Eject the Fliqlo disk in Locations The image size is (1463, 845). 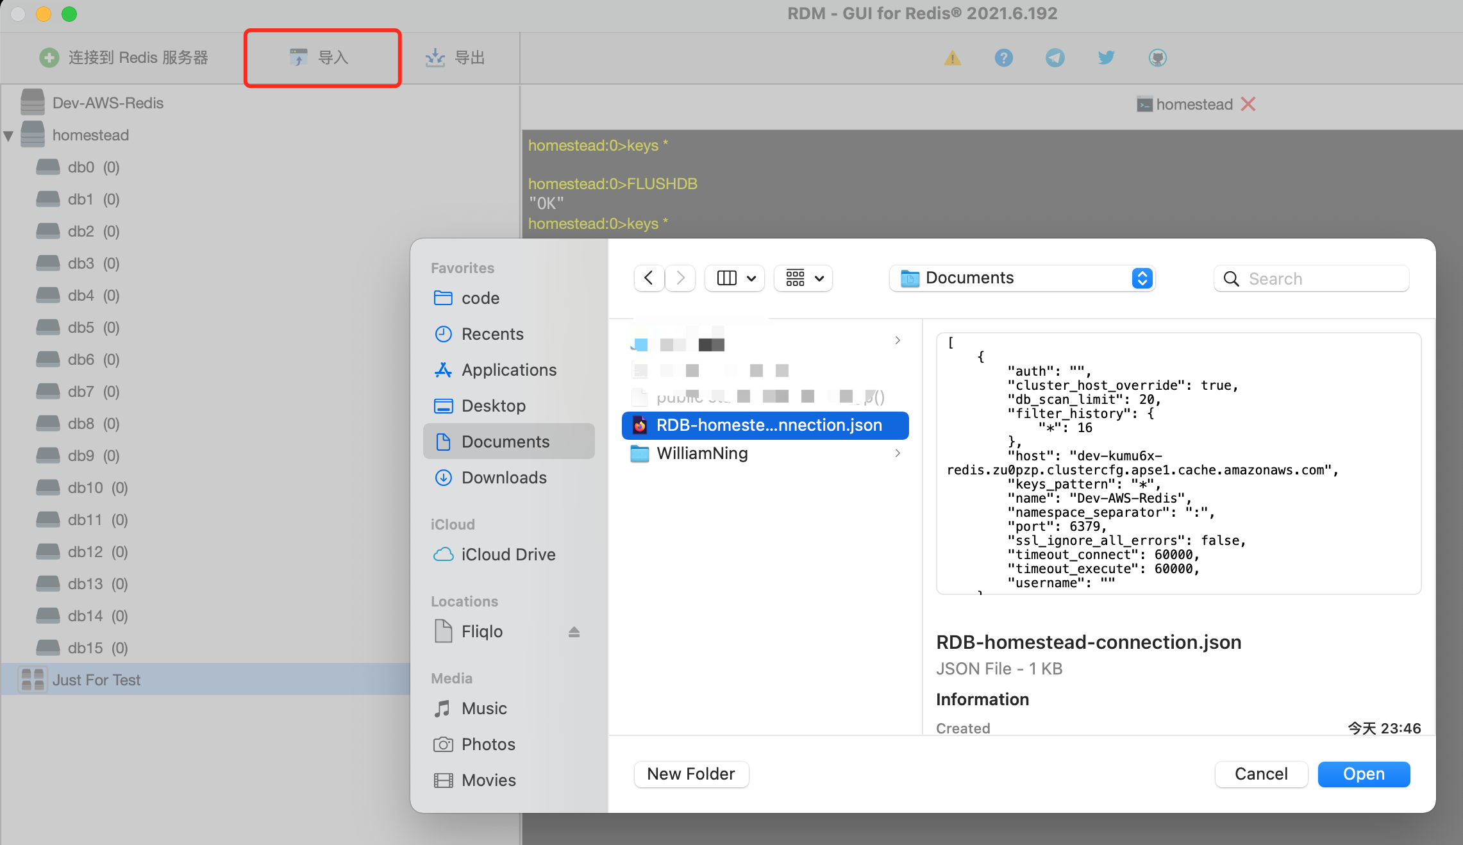(x=574, y=632)
